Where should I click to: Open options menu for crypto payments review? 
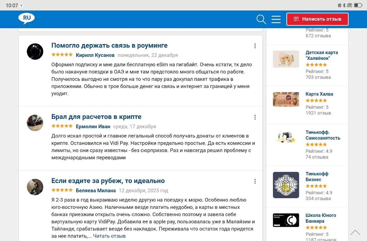[255, 117]
